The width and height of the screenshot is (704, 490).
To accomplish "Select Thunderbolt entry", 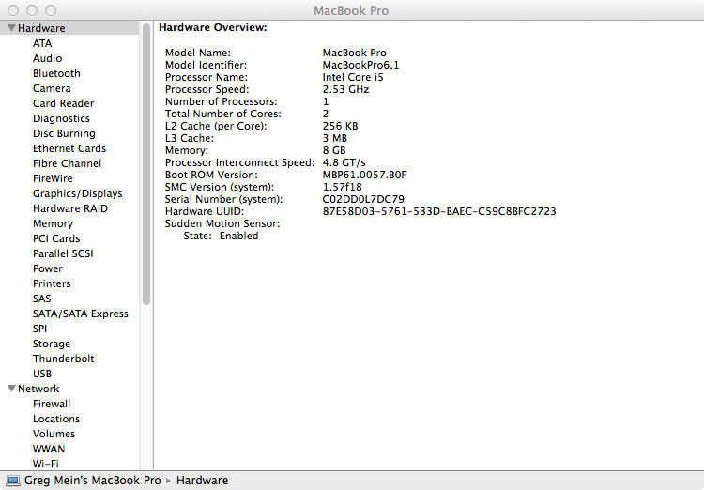I will [x=63, y=359].
